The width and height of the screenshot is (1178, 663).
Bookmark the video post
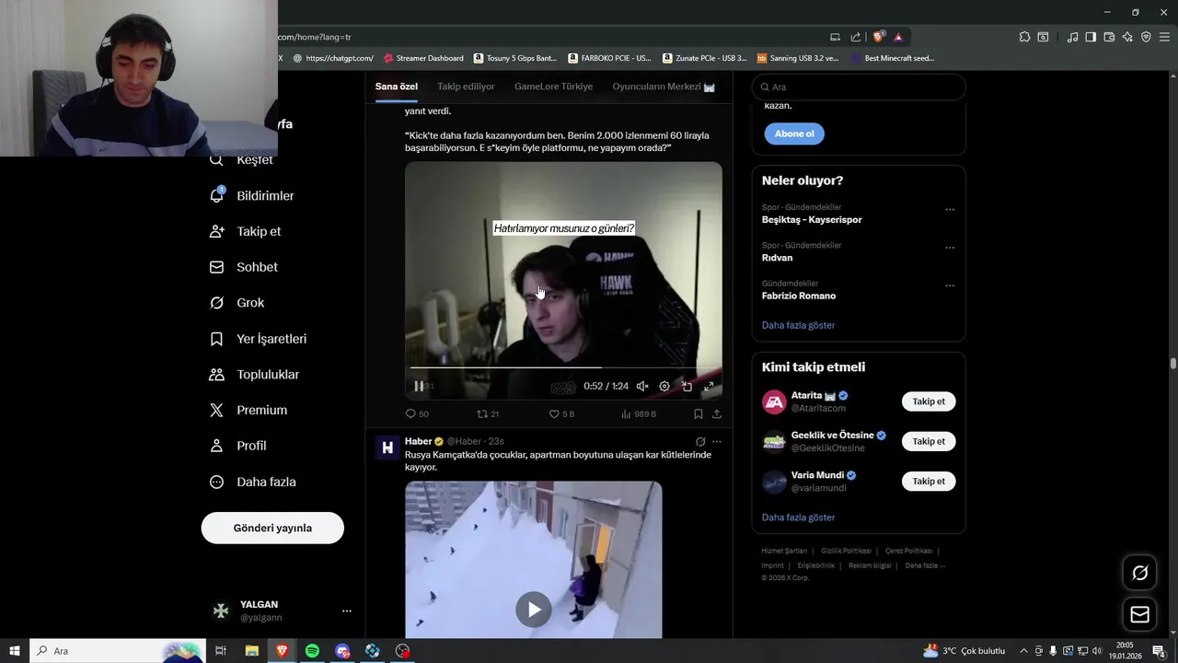(x=699, y=413)
